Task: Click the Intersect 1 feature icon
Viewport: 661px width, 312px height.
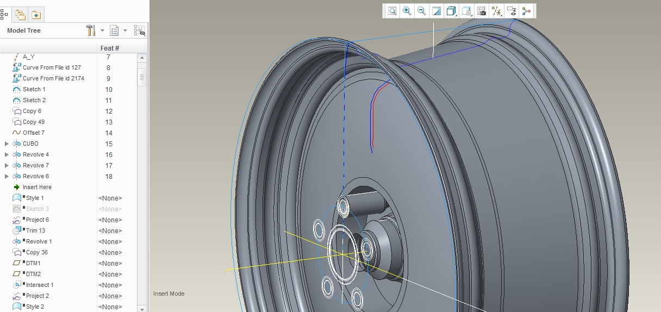Action: click(16, 285)
